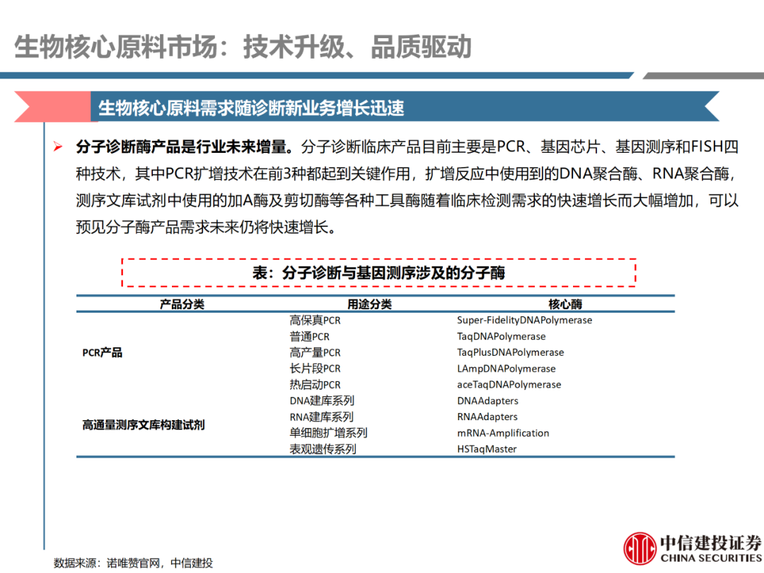Image resolution: width=764 pixels, height=573 pixels.
Task: Click the 高保真PCR table cell
Action: pyautogui.click(x=315, y=320)
